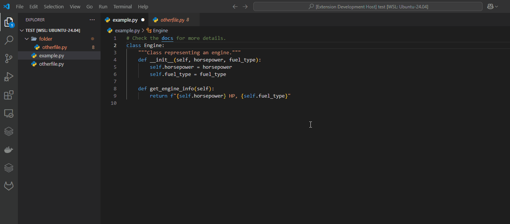Open the Terminal menu

coord(123,6)
